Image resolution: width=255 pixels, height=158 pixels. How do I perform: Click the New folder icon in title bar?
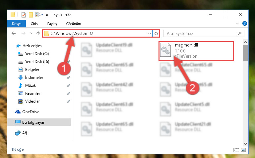point(31,15)
